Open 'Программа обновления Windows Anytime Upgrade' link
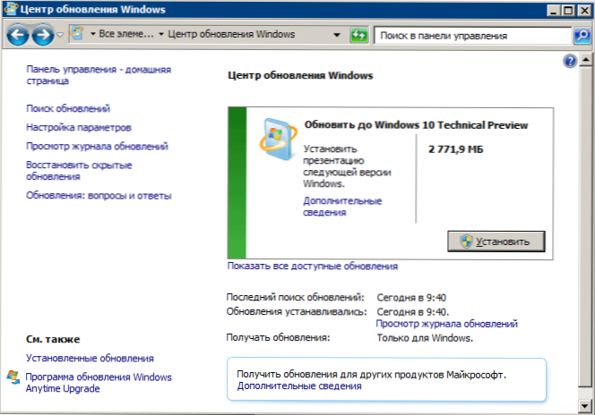This screenshot has height=415, width=595. (99, 383)
